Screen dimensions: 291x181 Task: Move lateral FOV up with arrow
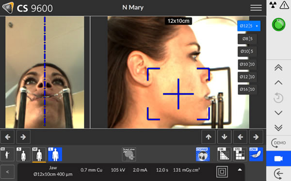click(x=209, y=137)
